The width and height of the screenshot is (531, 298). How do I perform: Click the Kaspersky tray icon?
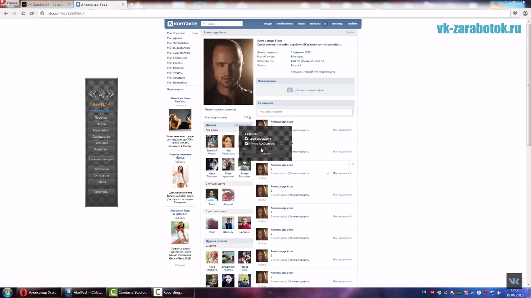click(x=466, y=293)
